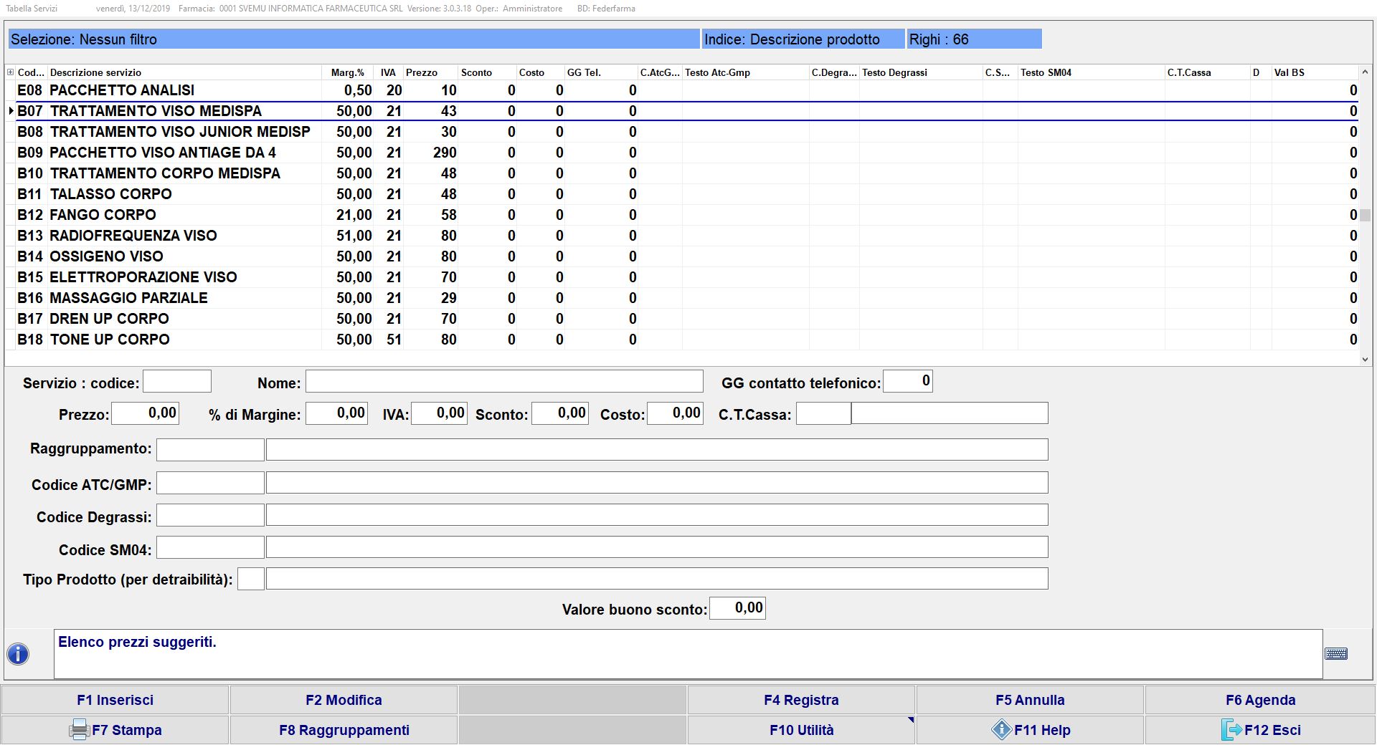The height and width of the screenshot is (745, 1377).
Task: Open the F10 Utilità menu
Action: point(801,729)
